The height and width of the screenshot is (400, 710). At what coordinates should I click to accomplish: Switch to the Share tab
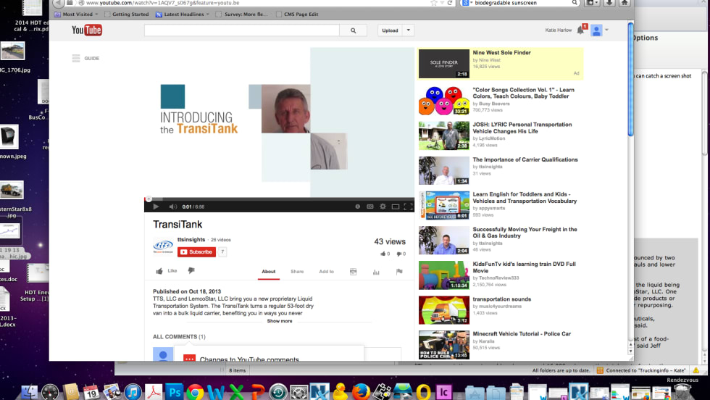click(x=297, y=272)
